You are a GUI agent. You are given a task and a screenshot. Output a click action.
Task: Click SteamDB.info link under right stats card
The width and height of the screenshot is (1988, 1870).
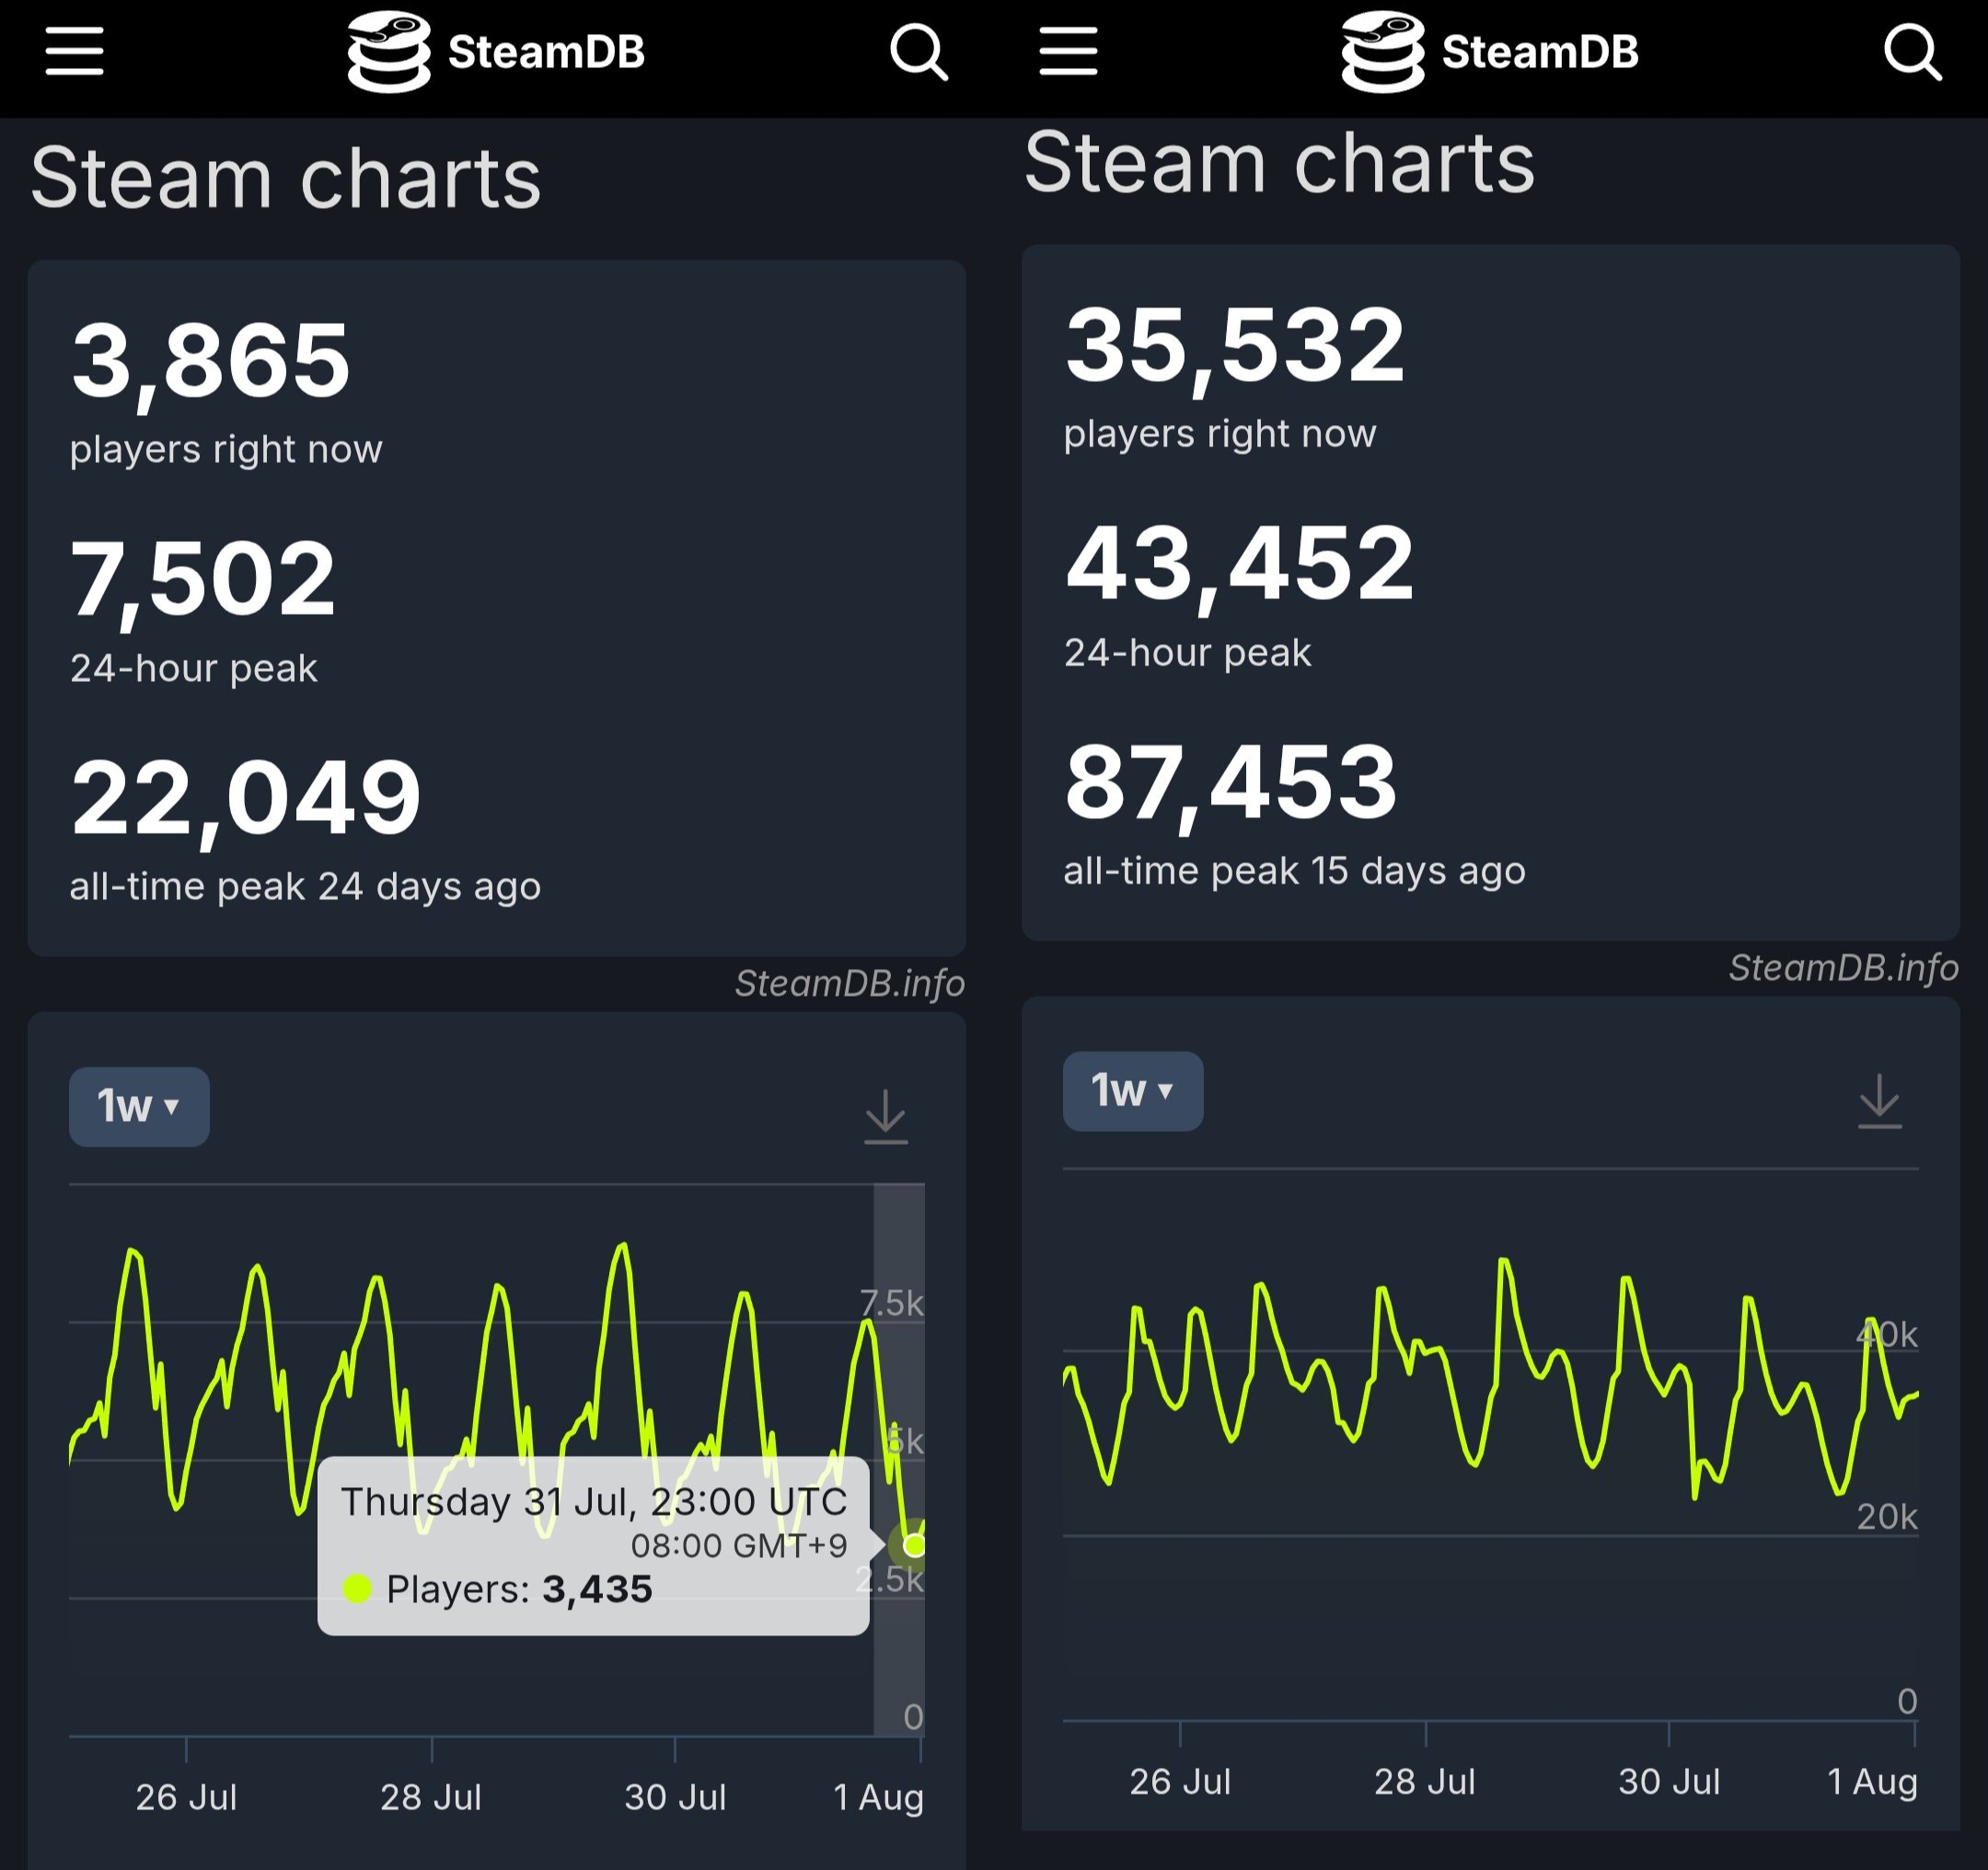point(1844,968)
